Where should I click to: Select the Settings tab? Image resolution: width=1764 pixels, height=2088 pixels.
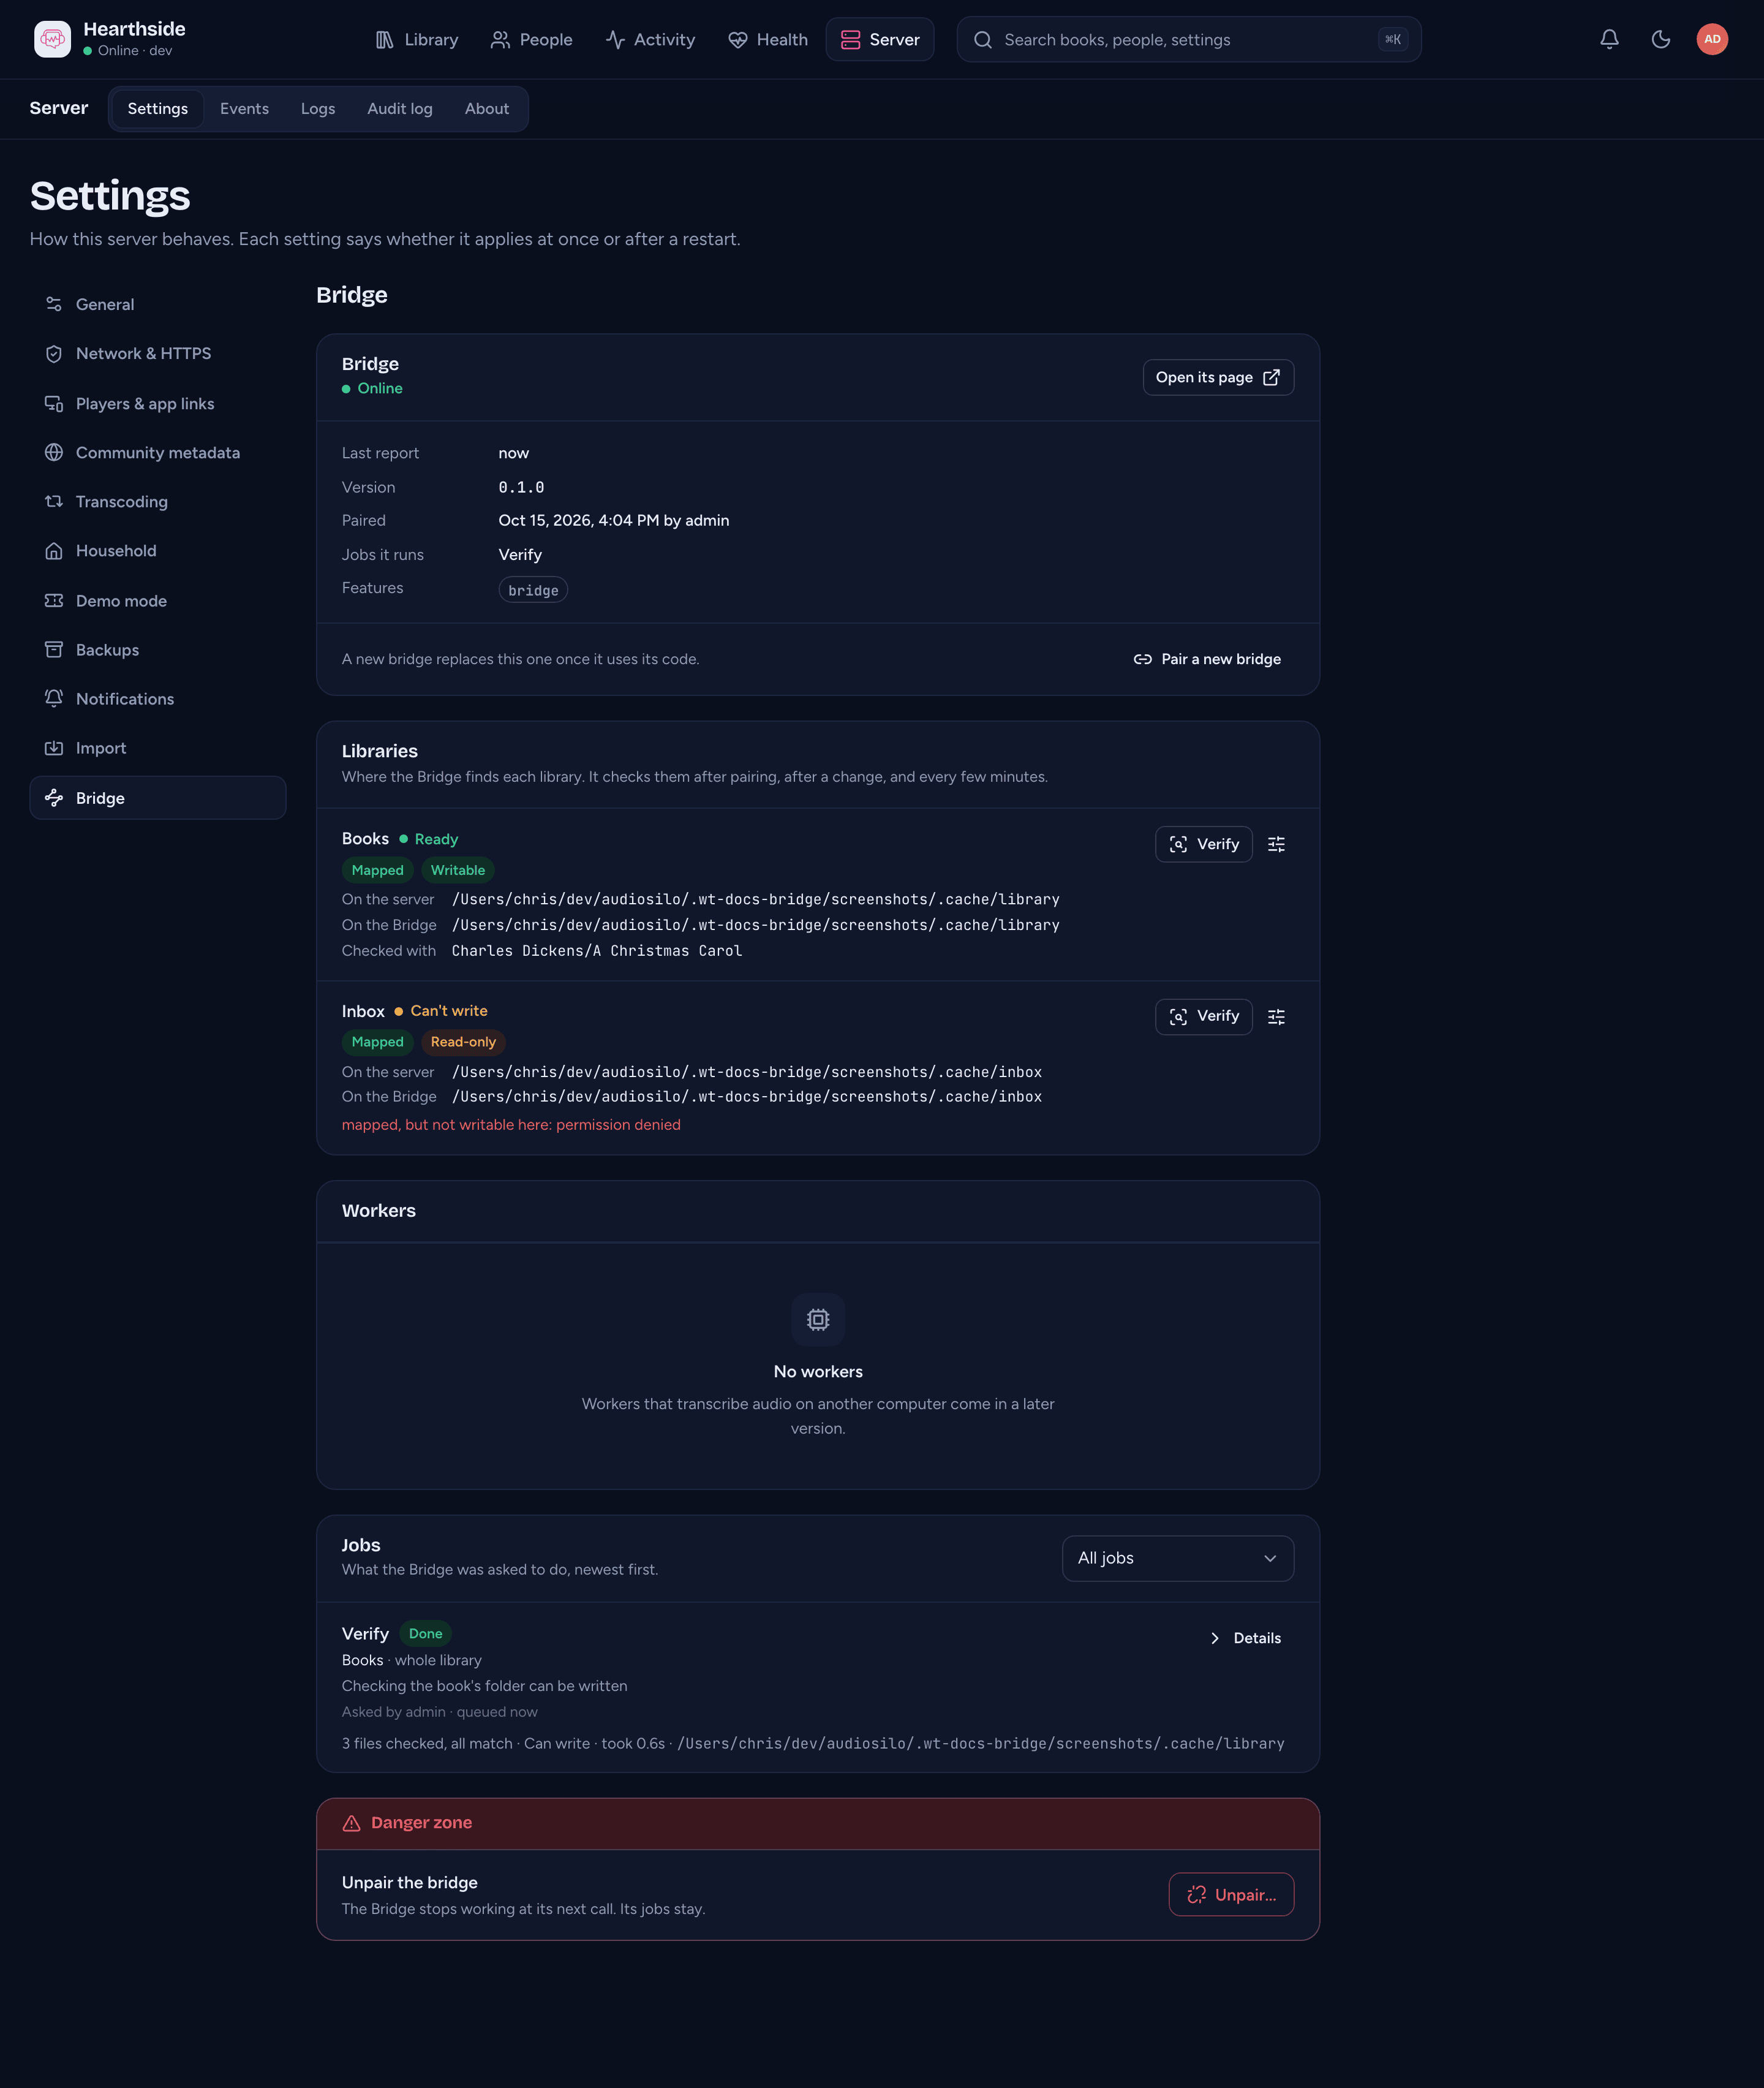(x=158, y=108)
